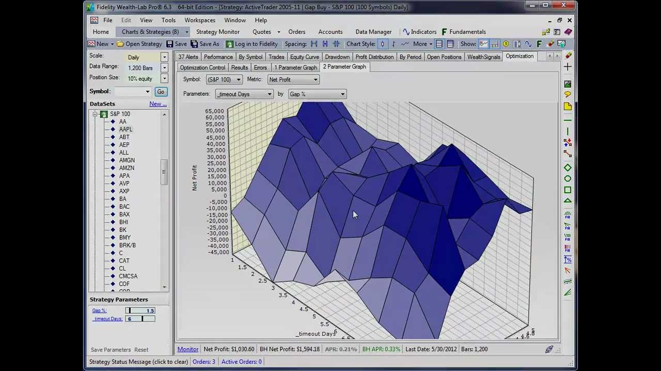This screenshot has width=661, height=371.
Task: Click the Fundamentals F icon
Action: (444, 32)
